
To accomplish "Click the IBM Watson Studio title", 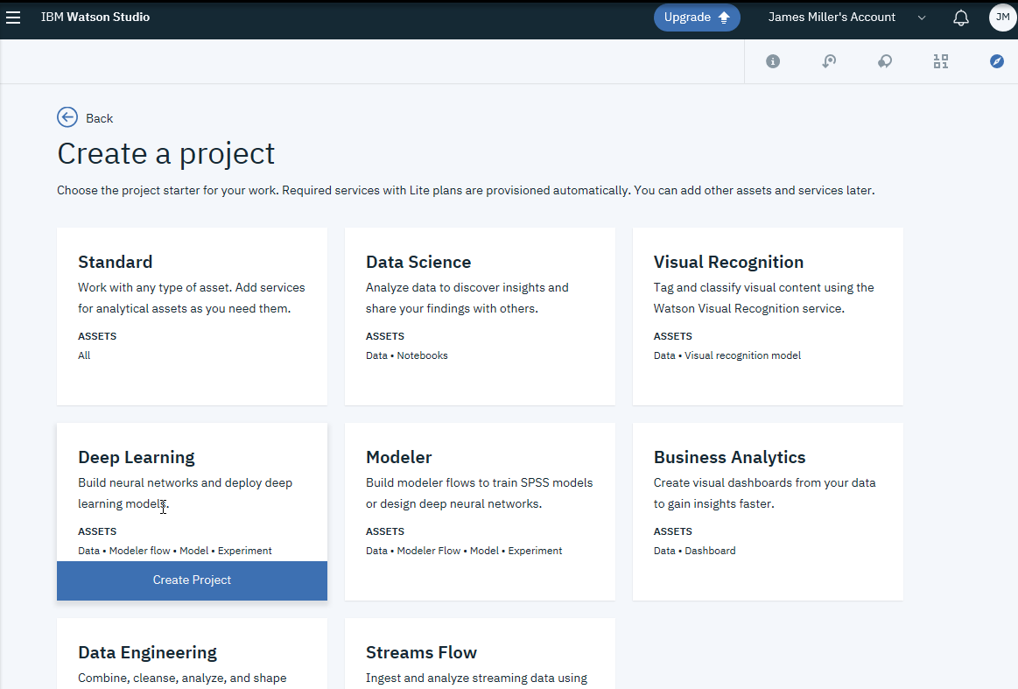I will 95,17.
